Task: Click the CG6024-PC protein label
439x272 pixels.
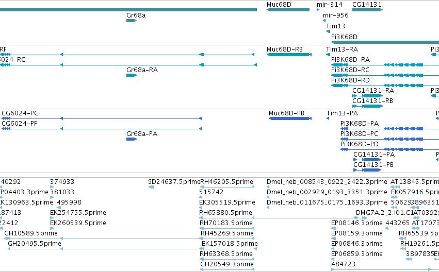Action: click(20, 113)
